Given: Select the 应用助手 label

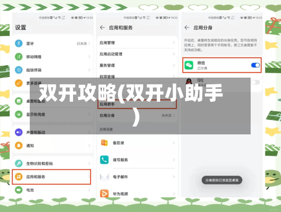Looking at the screenshot, I should 107,104.
